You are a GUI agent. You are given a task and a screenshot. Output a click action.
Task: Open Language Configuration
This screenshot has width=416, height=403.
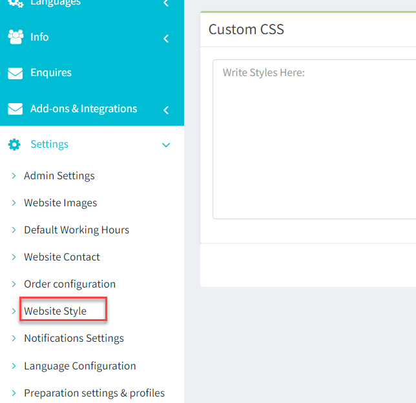pos(80,366)
